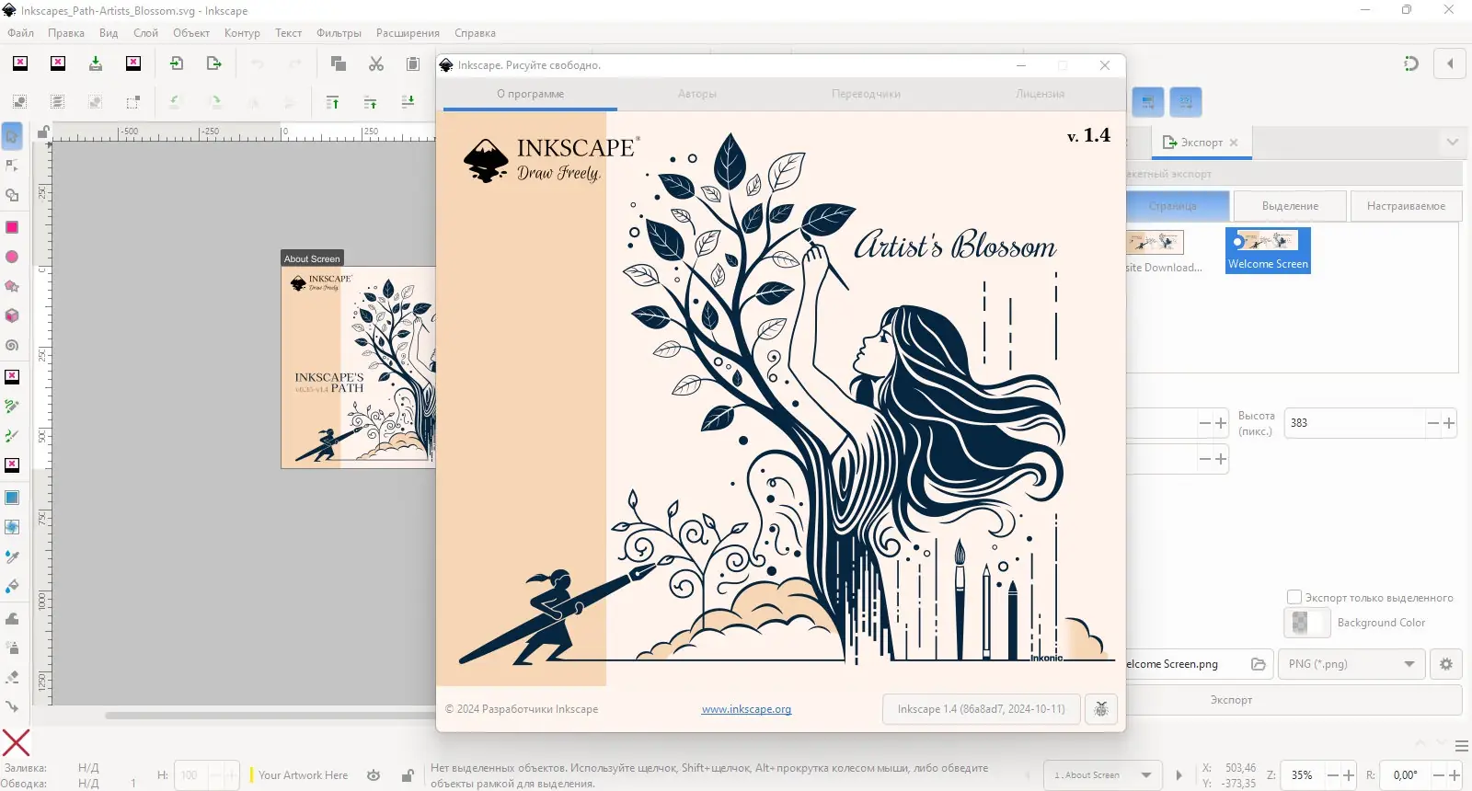
Task: Open the Фильтры menu
Action: [339, 33]
